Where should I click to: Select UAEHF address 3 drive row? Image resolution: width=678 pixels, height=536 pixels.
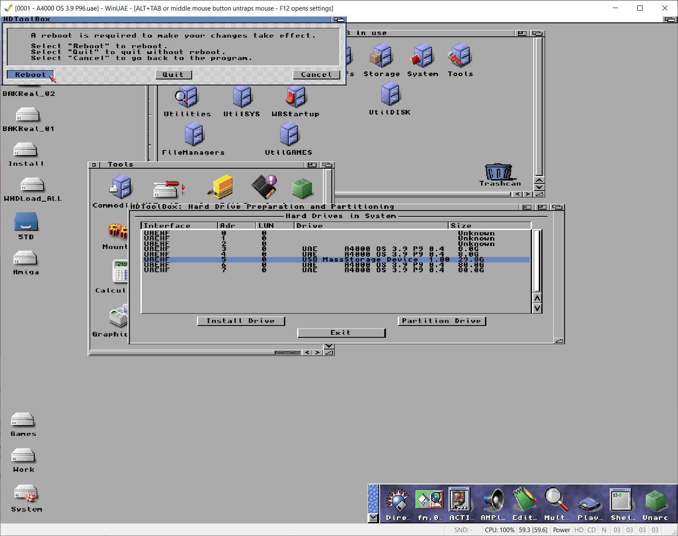[336, 249]
